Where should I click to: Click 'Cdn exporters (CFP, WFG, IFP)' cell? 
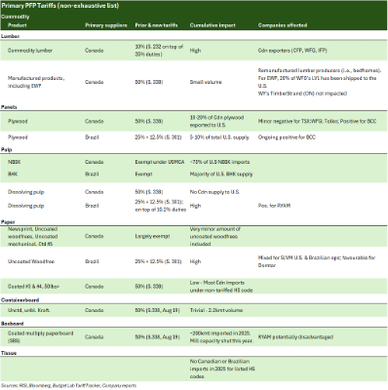(292, 51)
